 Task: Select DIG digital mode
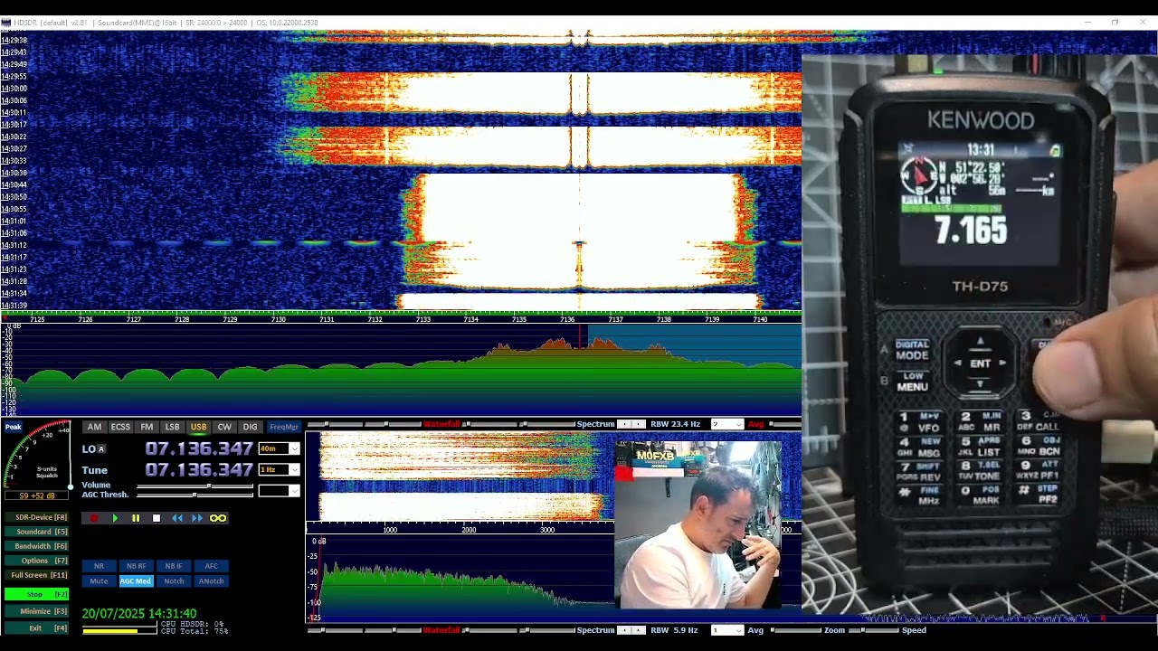pos(250,427)
